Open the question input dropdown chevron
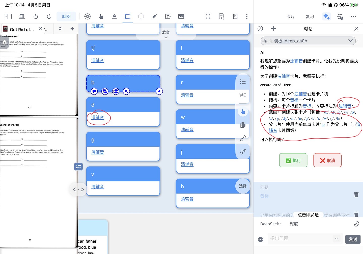 point(336,238)
